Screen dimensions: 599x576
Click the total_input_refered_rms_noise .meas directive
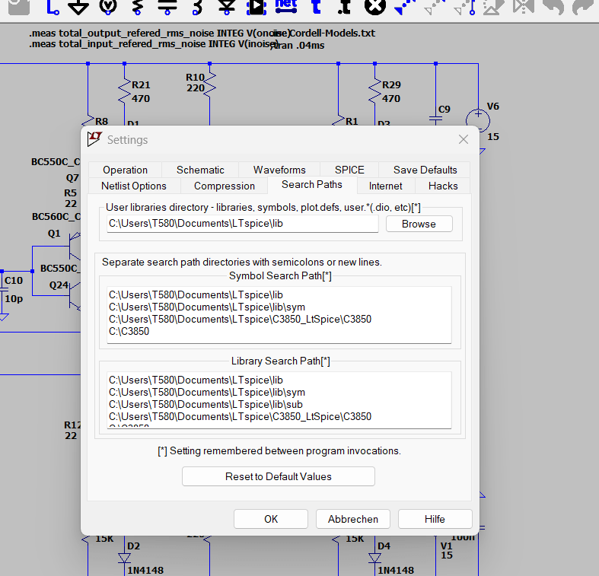(x=153, y=44)
